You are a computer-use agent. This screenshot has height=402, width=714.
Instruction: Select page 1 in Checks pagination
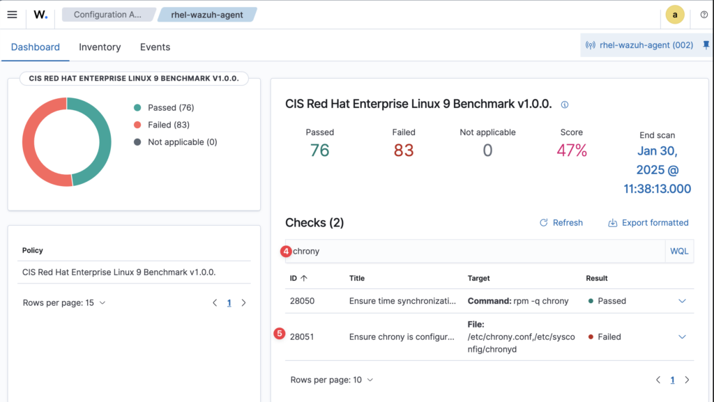pos(673,380)
